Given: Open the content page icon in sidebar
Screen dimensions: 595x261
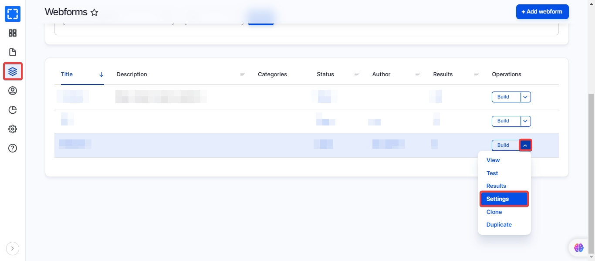Looking at the screenshot, I should click(x=13, y=52).
